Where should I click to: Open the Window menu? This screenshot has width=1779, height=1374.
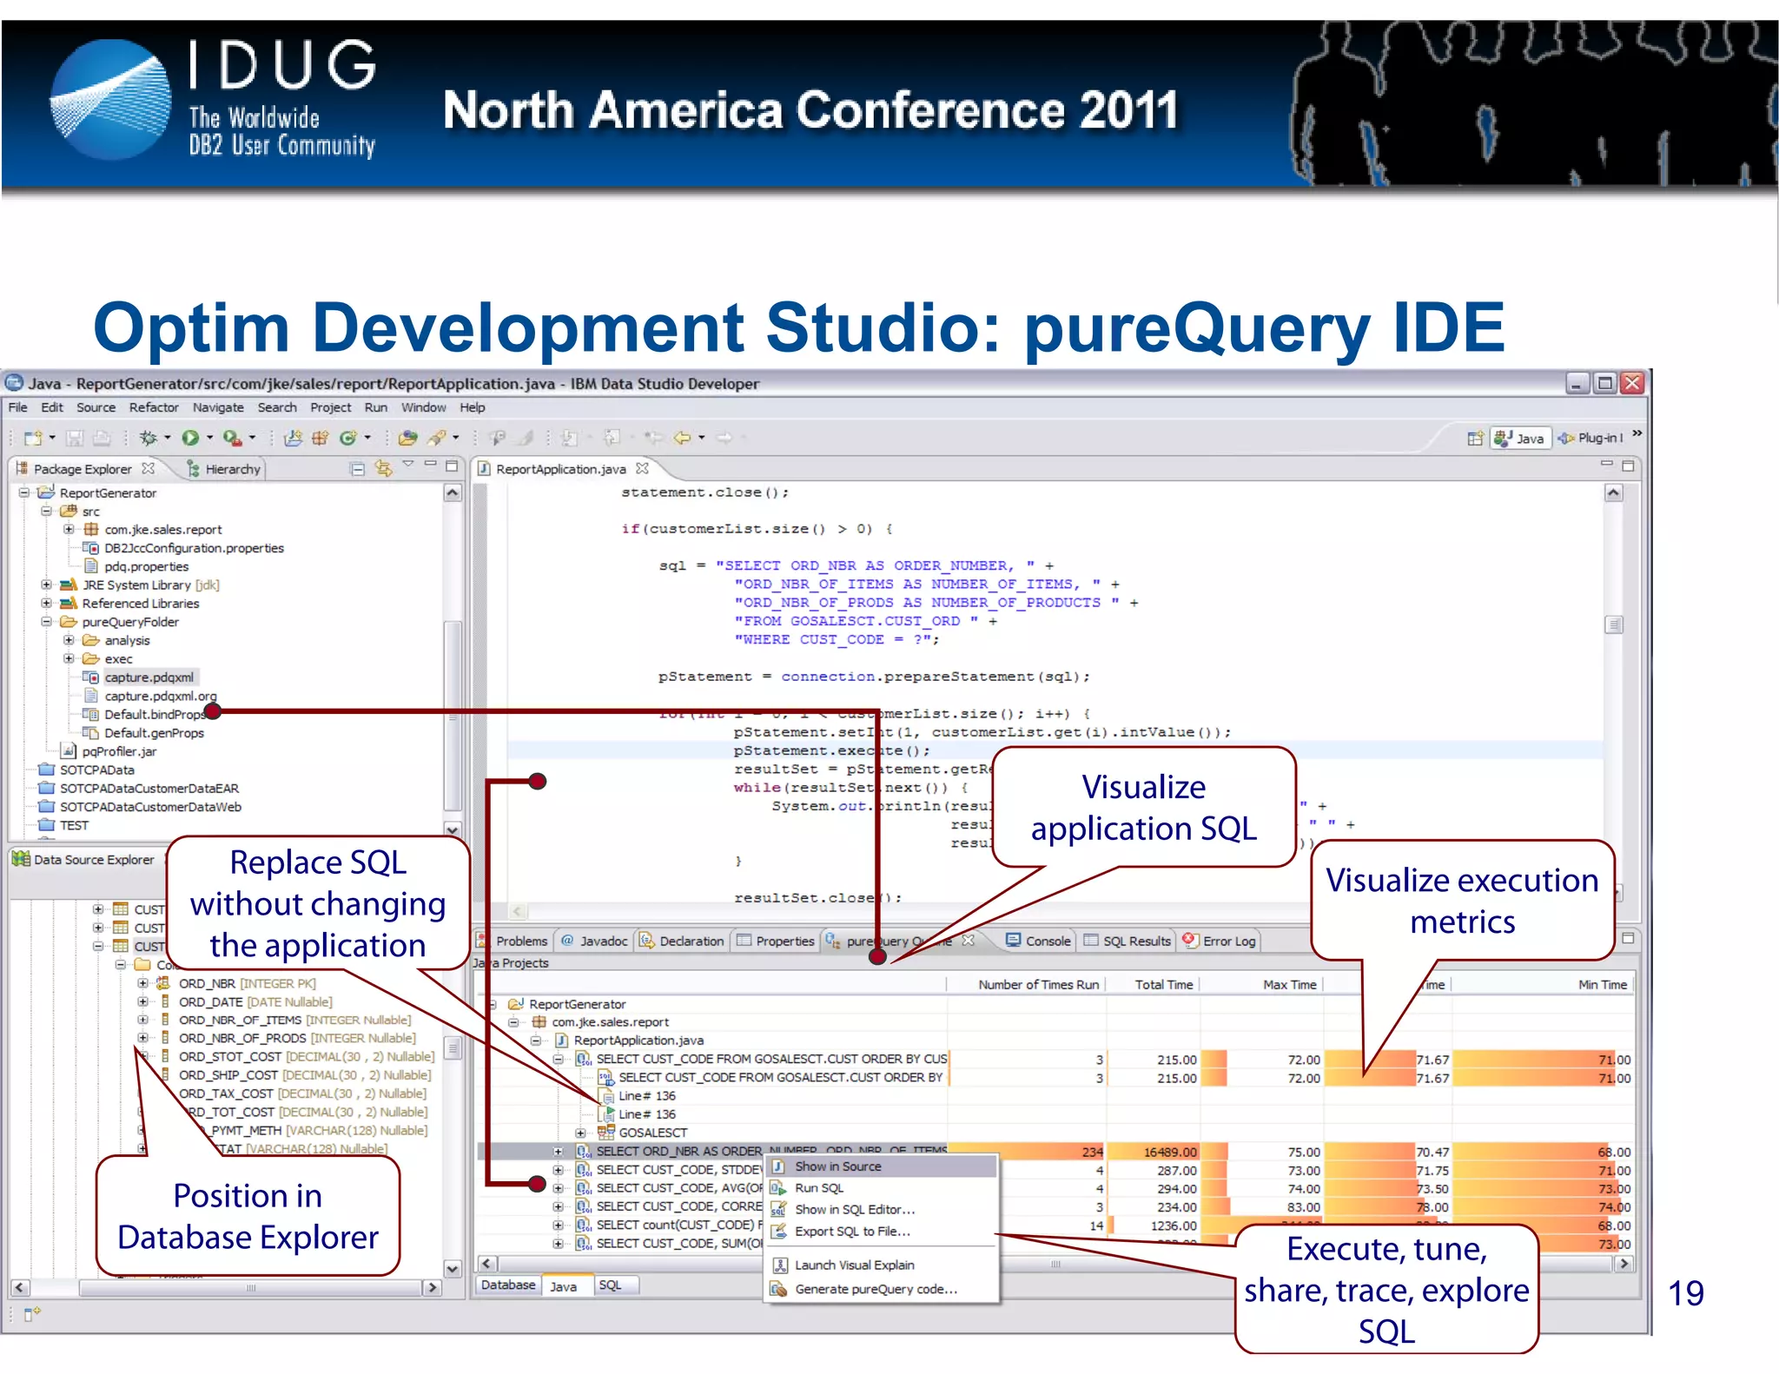pyautogui.click(x=423, y=407)
